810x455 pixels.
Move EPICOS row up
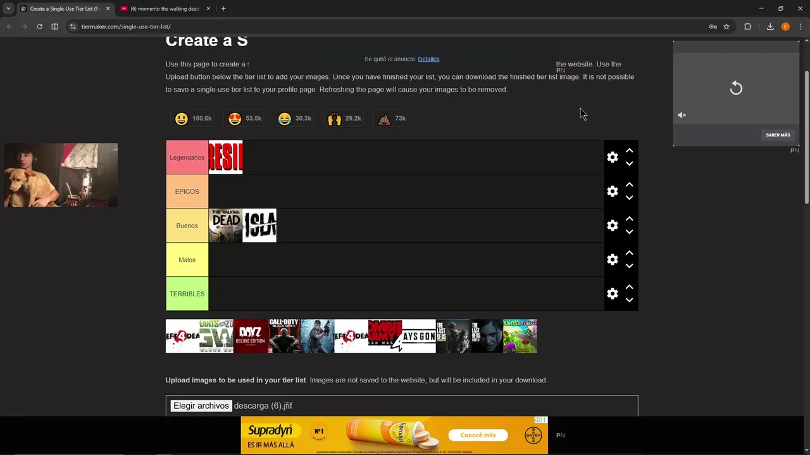629,185
